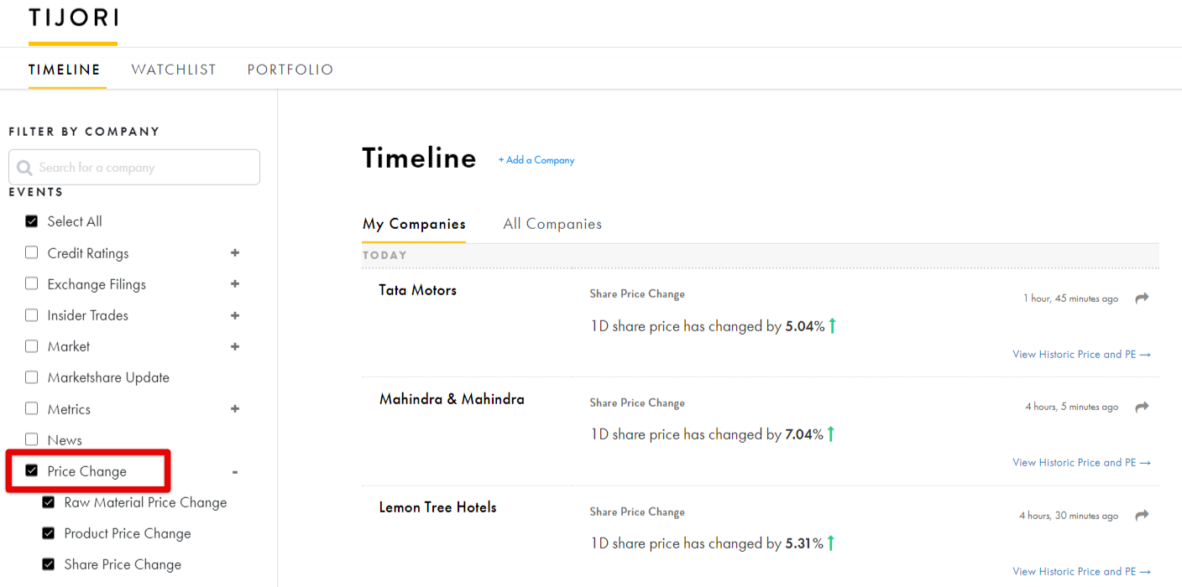This screenshot has height=587, width=1182.
Task: Toggle the Select All checkbox
Action: [x=32, y=221]
